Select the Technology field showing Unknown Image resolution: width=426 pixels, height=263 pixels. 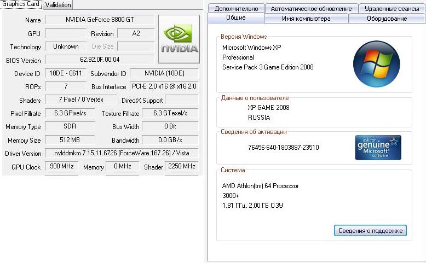click(x=66, y=46)
